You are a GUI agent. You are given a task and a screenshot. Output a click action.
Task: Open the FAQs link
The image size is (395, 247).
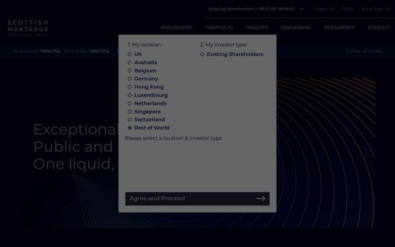(x=348, y=9)
